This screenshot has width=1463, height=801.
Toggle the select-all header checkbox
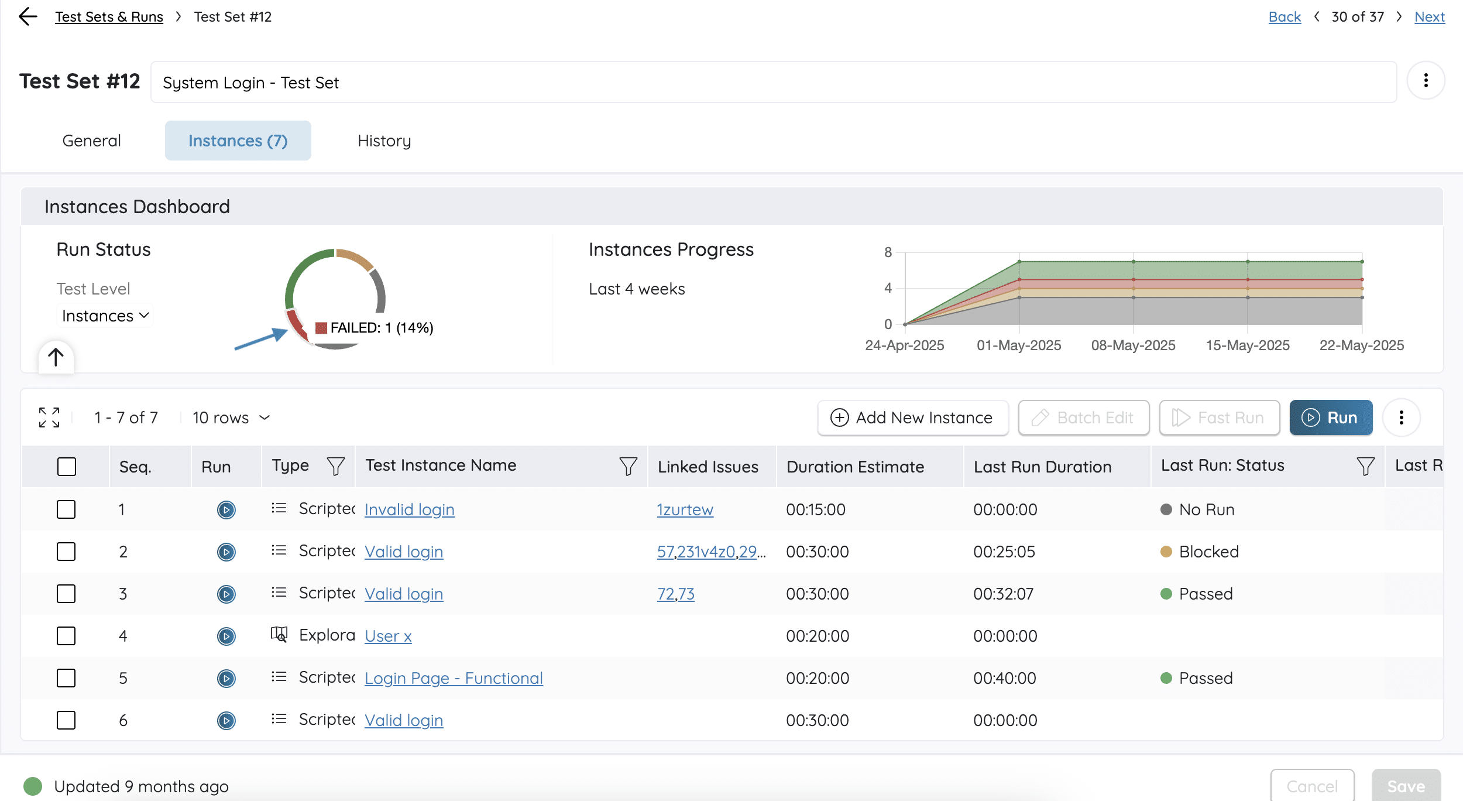67,467
